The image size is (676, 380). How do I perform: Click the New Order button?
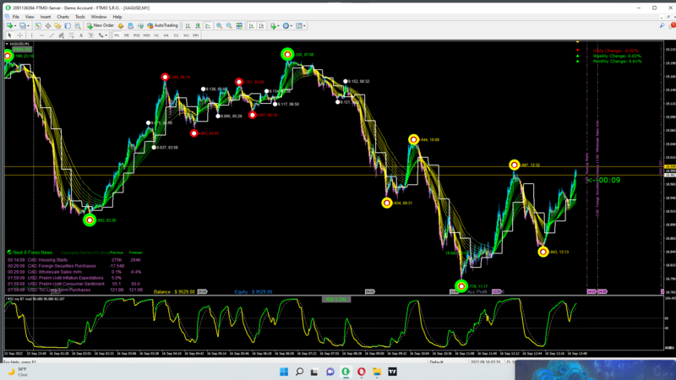101,26
